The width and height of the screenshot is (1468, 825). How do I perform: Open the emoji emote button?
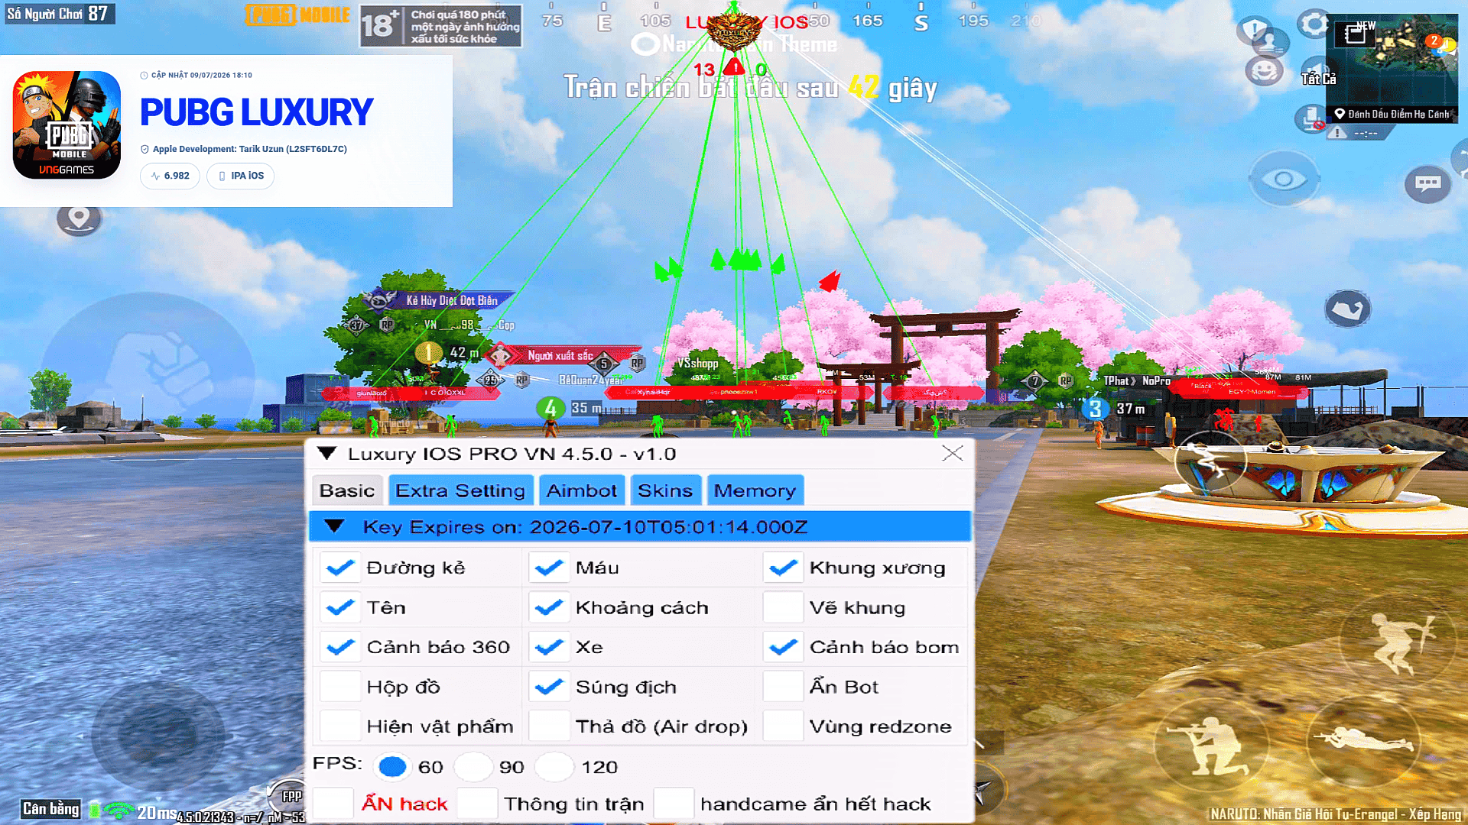point(1265,71)
